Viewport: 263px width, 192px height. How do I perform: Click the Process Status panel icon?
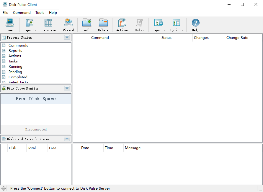[x=4, y=37]
